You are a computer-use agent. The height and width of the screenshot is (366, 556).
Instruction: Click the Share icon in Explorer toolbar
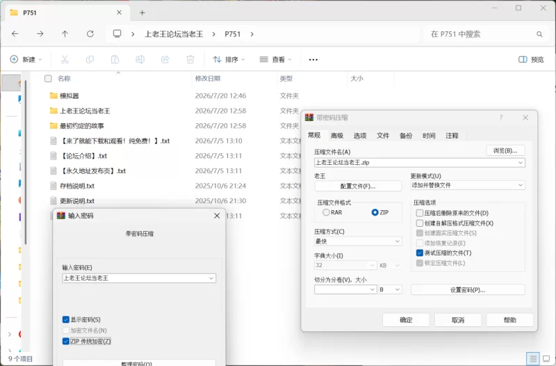[x=165, y=59]
